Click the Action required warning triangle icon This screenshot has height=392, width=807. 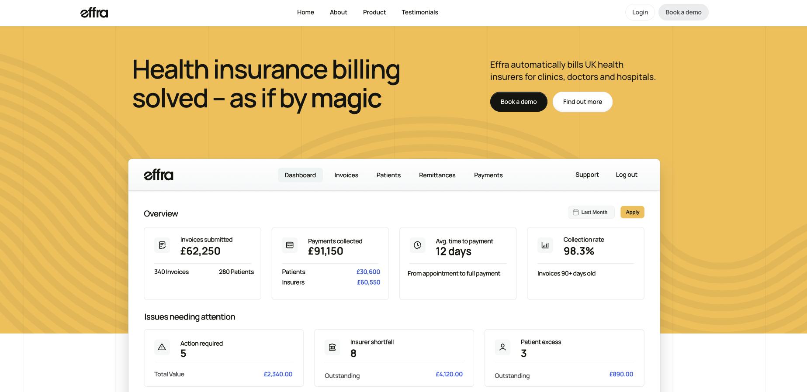pos(162,347)
